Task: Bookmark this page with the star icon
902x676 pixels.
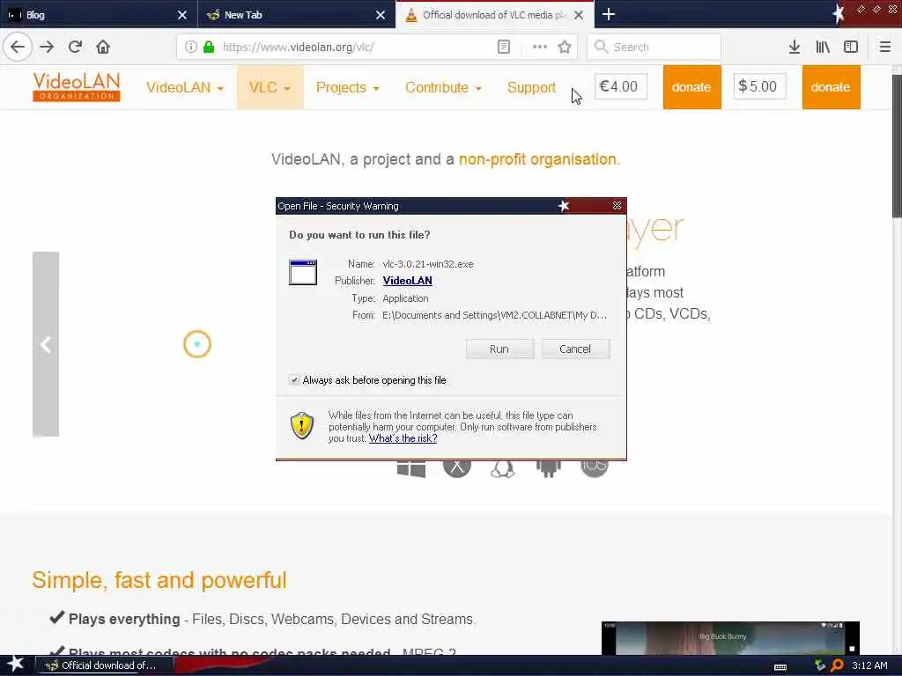Action: click(565, 47)
